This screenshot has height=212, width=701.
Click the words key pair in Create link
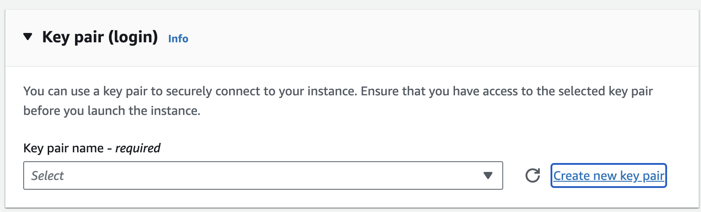pyautogui.click(x=642, y=175)
